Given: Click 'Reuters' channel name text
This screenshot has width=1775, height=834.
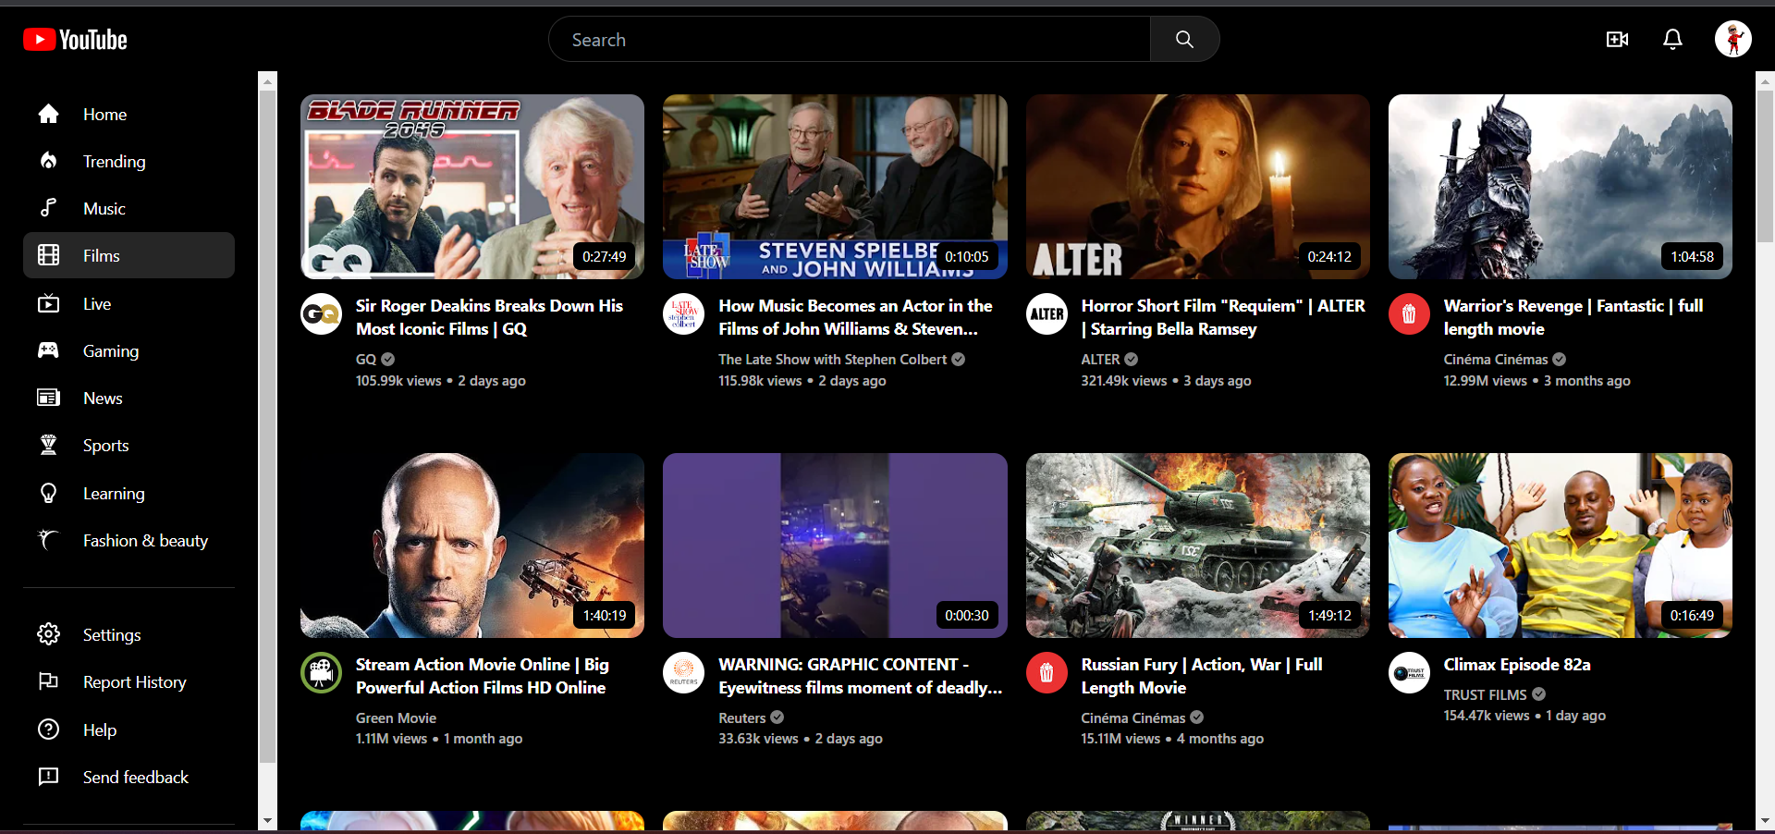Looking at the screenshot, I should [742, 718].
